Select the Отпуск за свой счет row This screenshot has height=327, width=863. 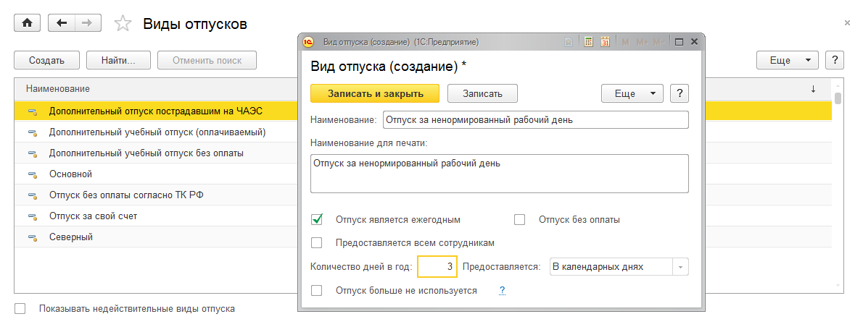point(93,216)
